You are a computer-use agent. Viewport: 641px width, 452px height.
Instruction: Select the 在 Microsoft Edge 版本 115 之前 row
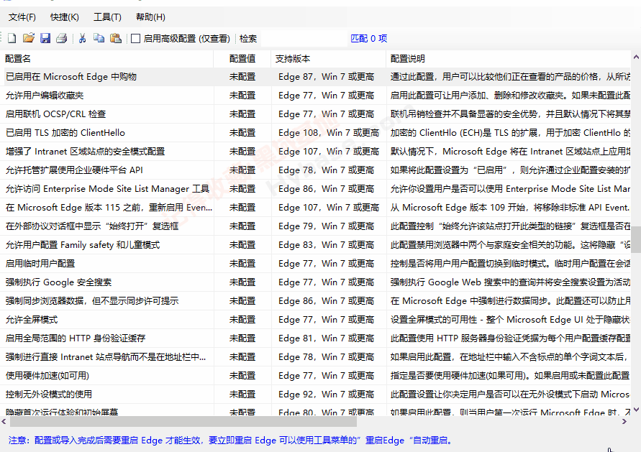coord(315,208)
